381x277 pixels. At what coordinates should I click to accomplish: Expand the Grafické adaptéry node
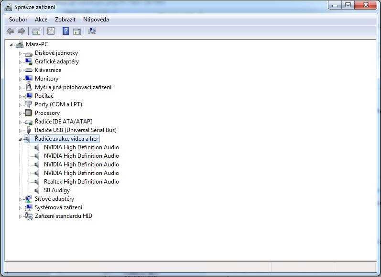pos(20,62)
